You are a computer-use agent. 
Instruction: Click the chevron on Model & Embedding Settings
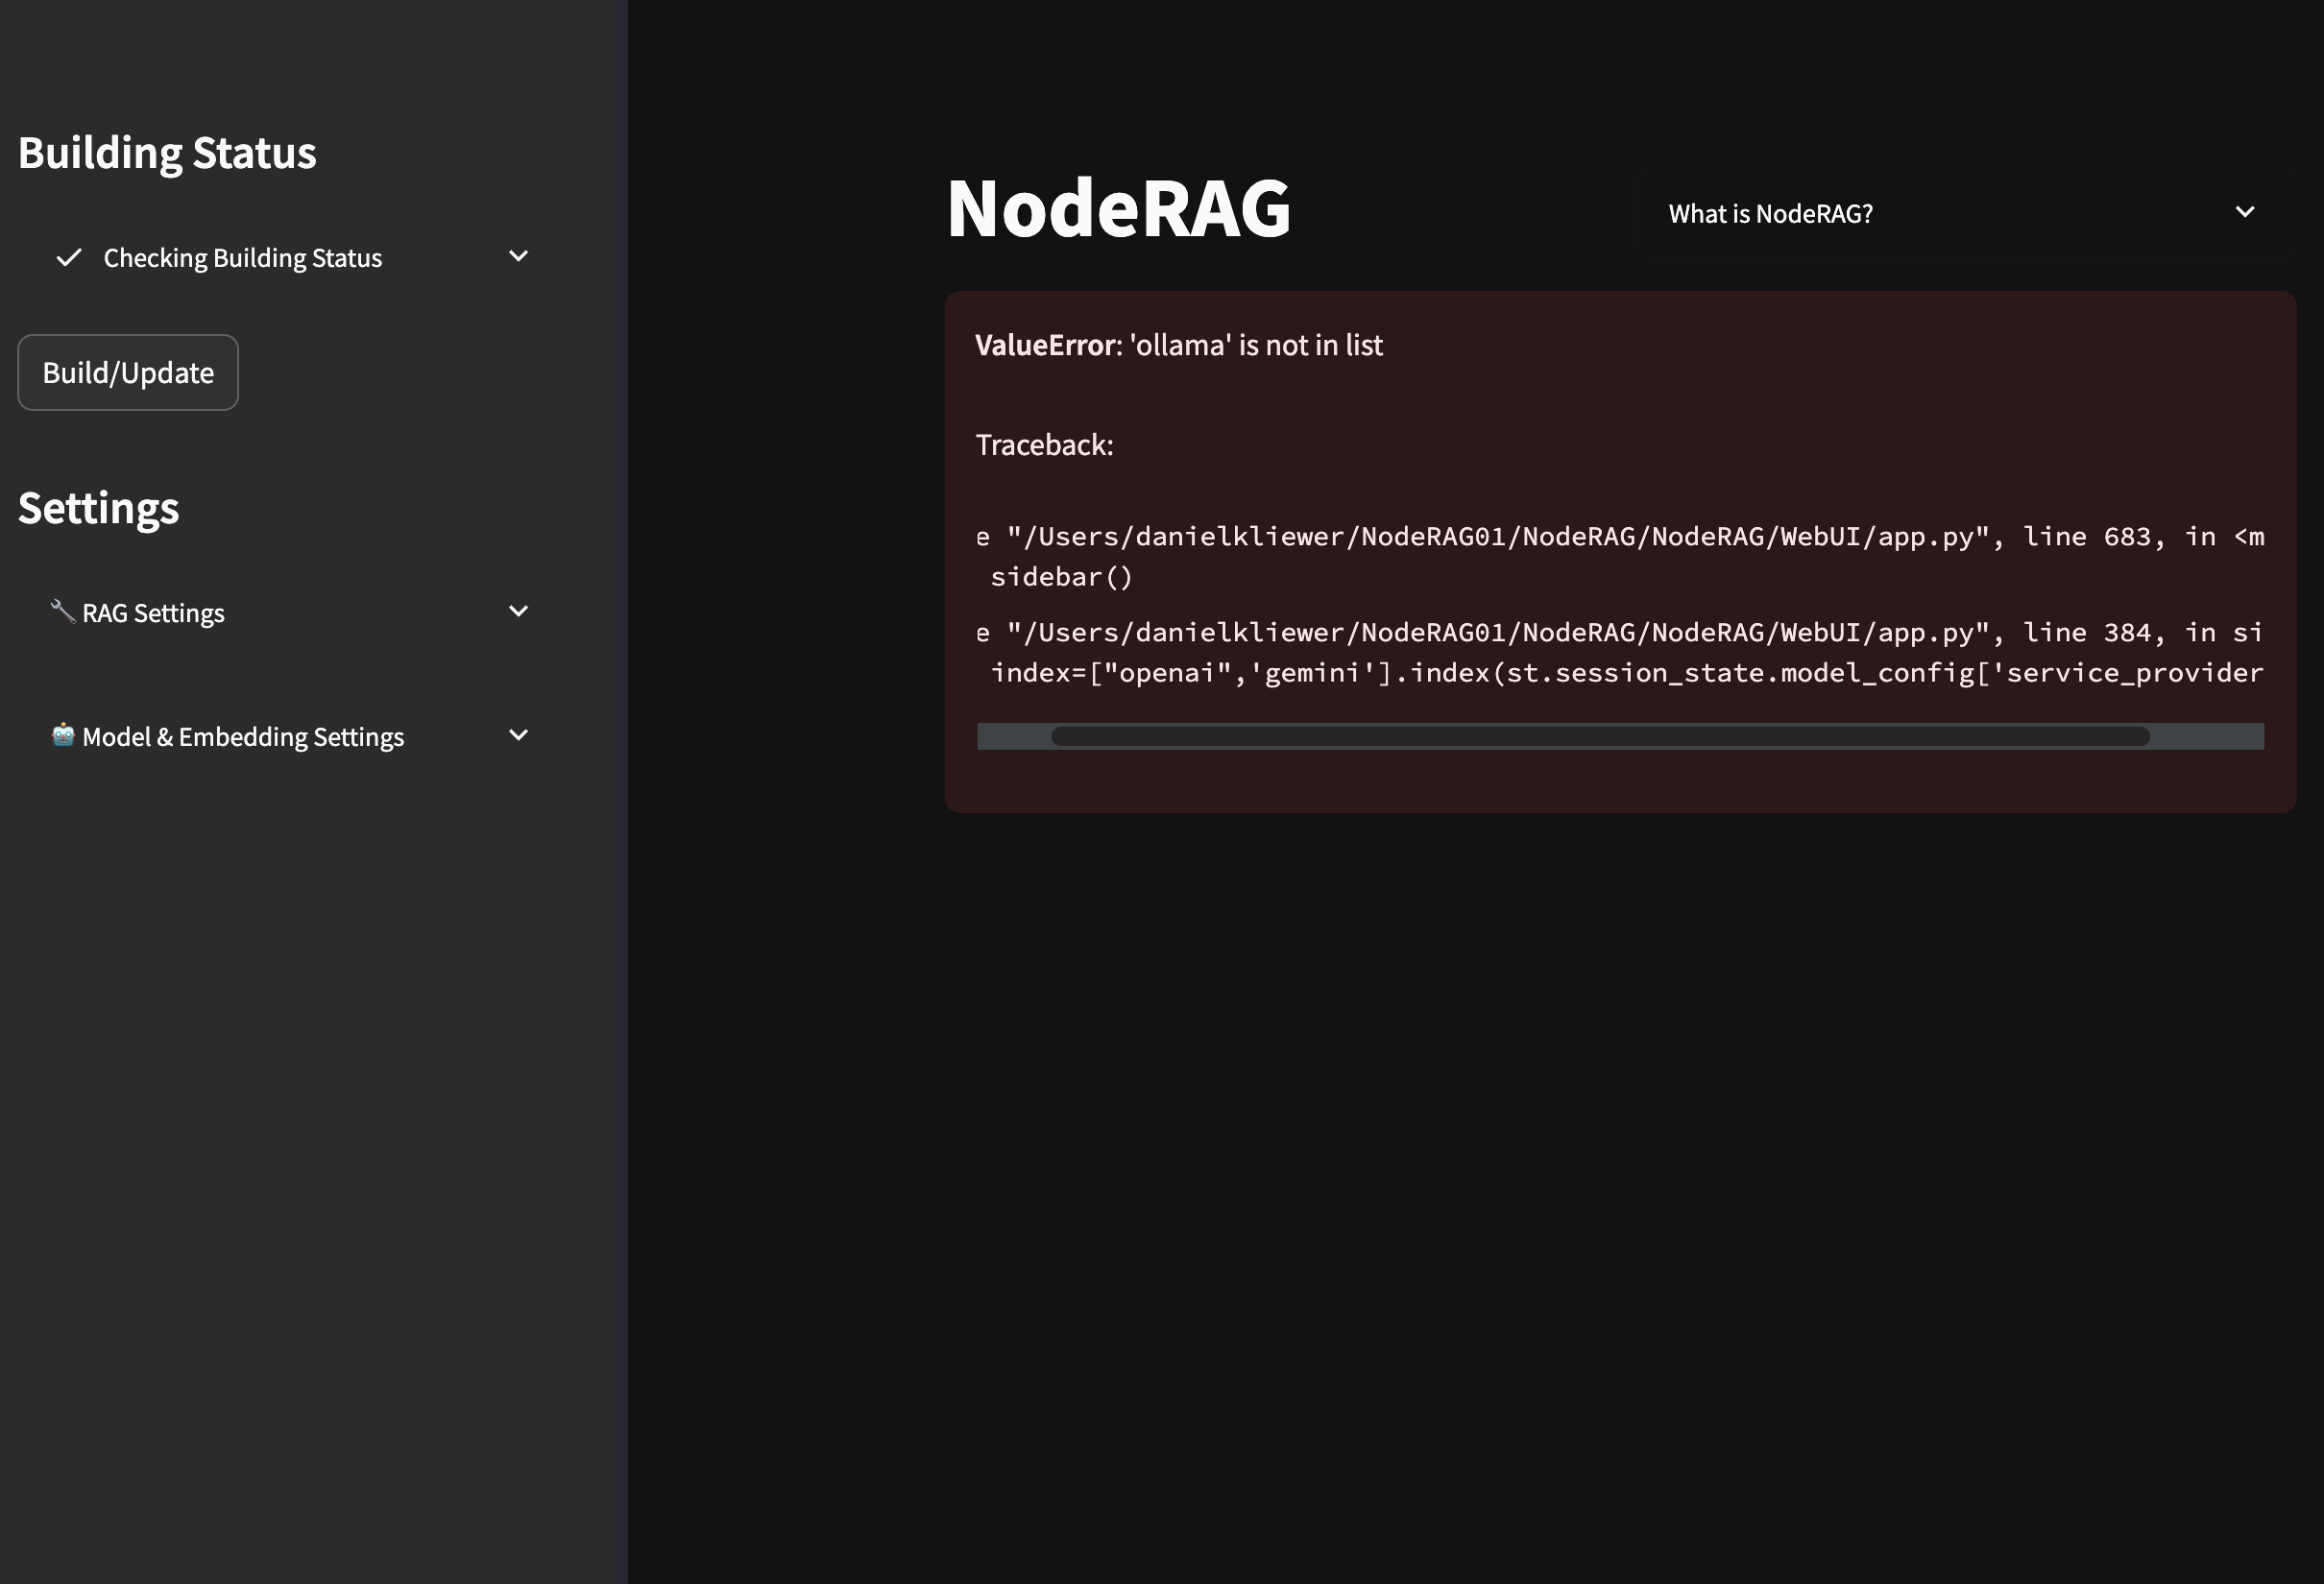518,735
